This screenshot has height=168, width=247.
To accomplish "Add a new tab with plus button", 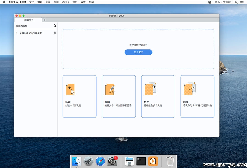I will [44, 20].
